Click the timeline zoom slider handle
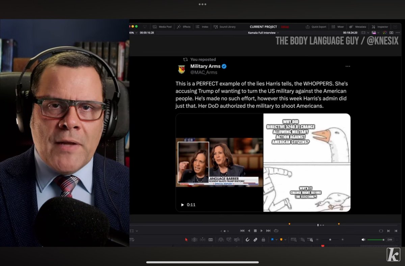 click(x=330, y=240)
